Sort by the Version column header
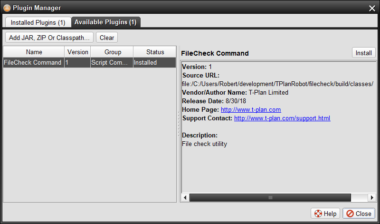The width and height of the screenshot is (380, 224). [78, 52]
